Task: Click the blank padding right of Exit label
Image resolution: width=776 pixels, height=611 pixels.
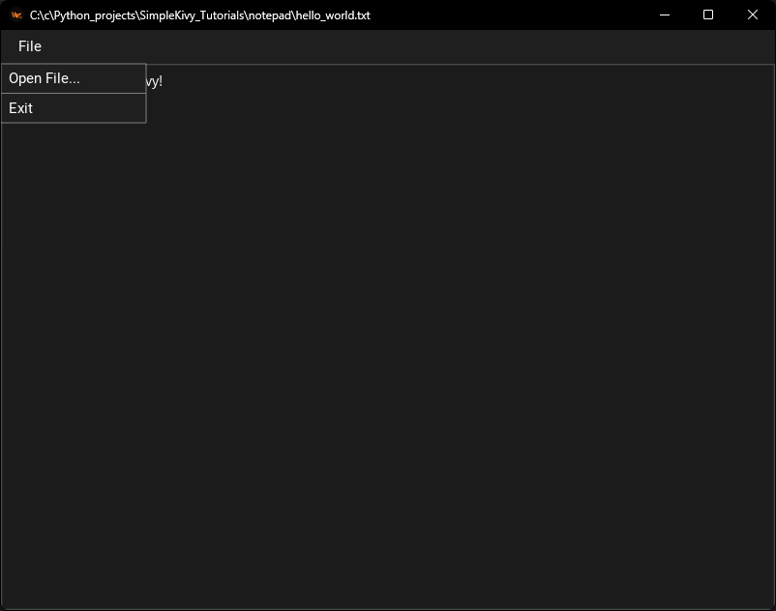Action: pos(97,108)
